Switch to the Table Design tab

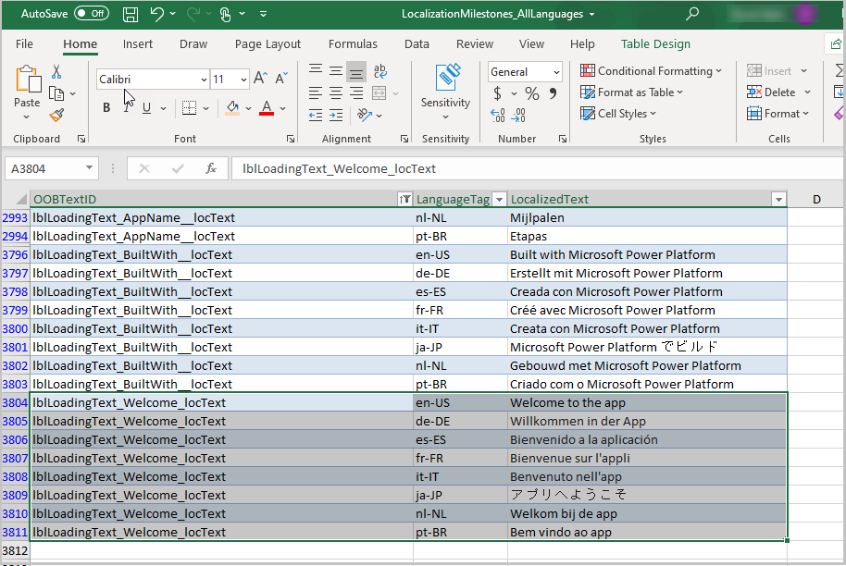655,43
